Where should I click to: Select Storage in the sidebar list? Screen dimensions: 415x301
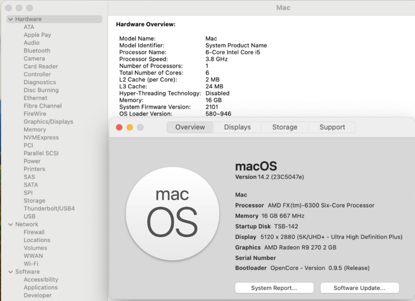pos(34,200)
